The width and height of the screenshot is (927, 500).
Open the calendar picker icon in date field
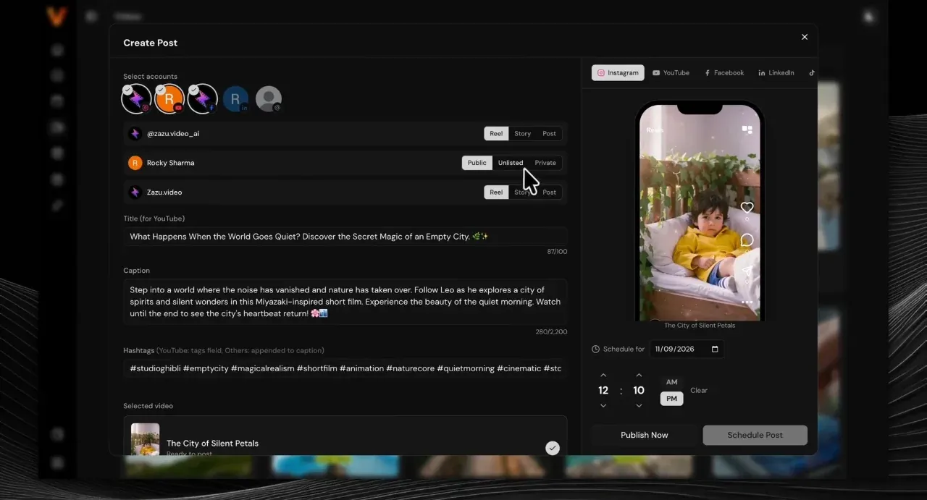click(715, 349)
